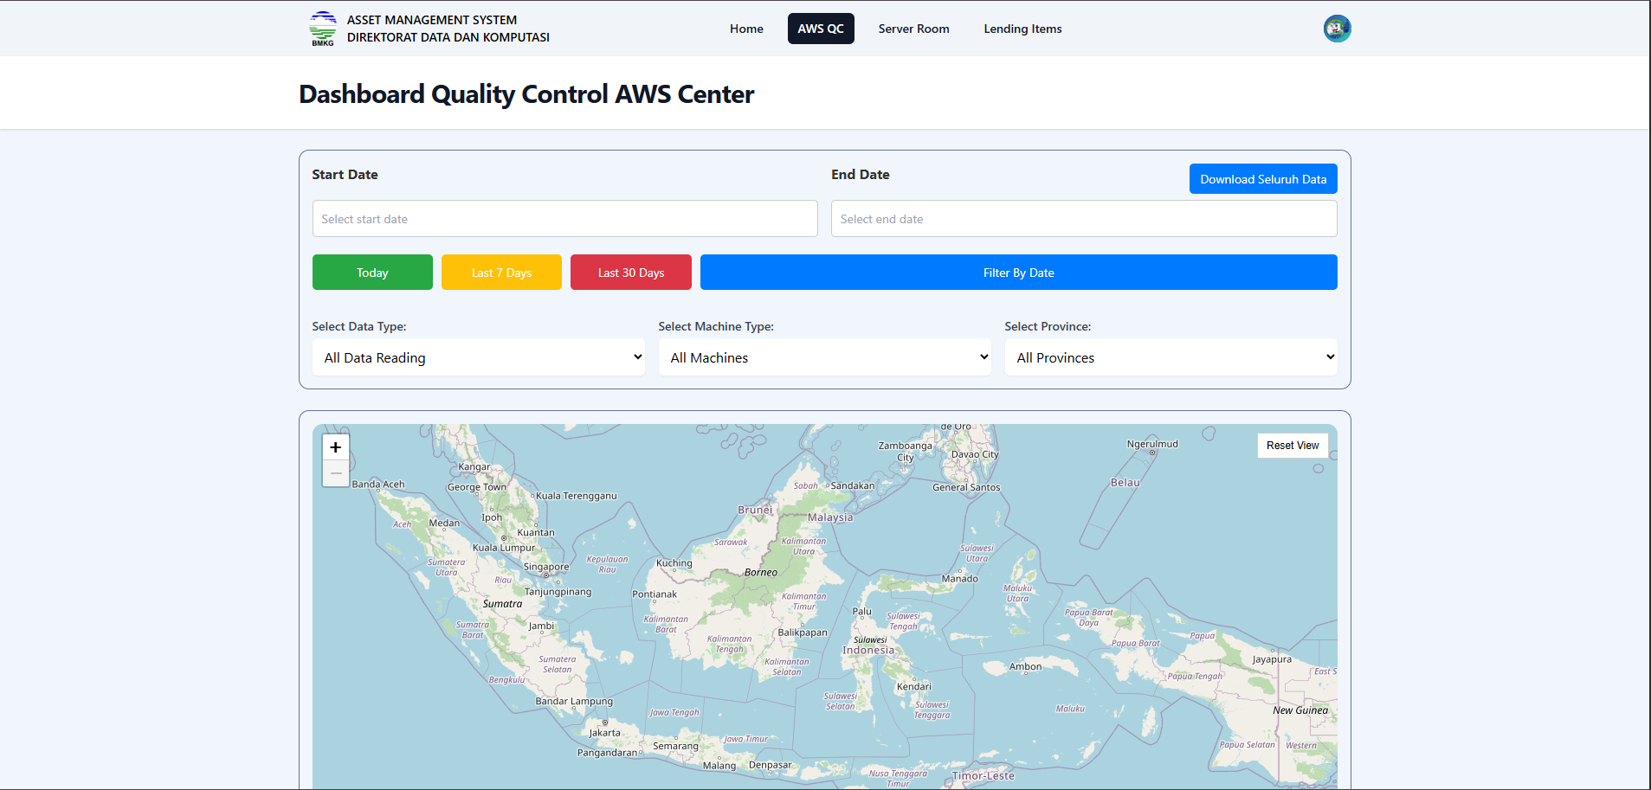Open the user profile avatar icon
This screenshot has height=790, width=1651.
click(1336, 28)
